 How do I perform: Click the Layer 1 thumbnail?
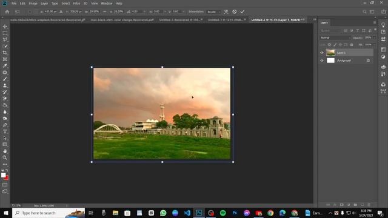pyautogui.click(x=330, y=53)
